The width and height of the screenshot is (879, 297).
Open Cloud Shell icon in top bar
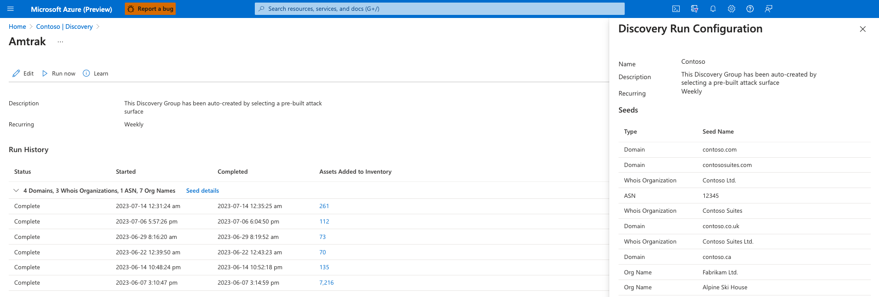pos(676,9)
